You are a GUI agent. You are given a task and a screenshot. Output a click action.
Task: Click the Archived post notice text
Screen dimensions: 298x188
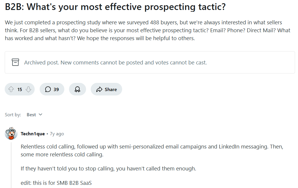click(x=115, y=63)
